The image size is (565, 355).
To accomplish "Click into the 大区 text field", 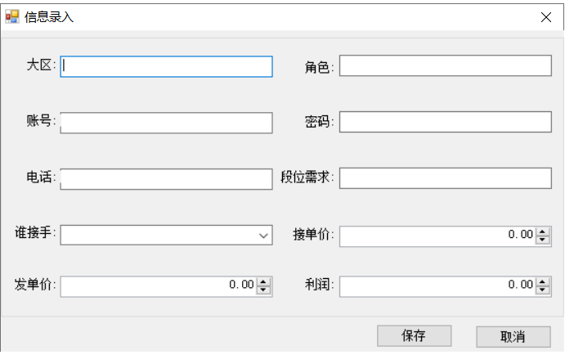I will pos(166,66).
